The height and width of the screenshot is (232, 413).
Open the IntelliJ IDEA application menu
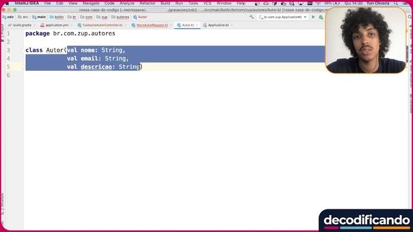(x=26, y=3)
